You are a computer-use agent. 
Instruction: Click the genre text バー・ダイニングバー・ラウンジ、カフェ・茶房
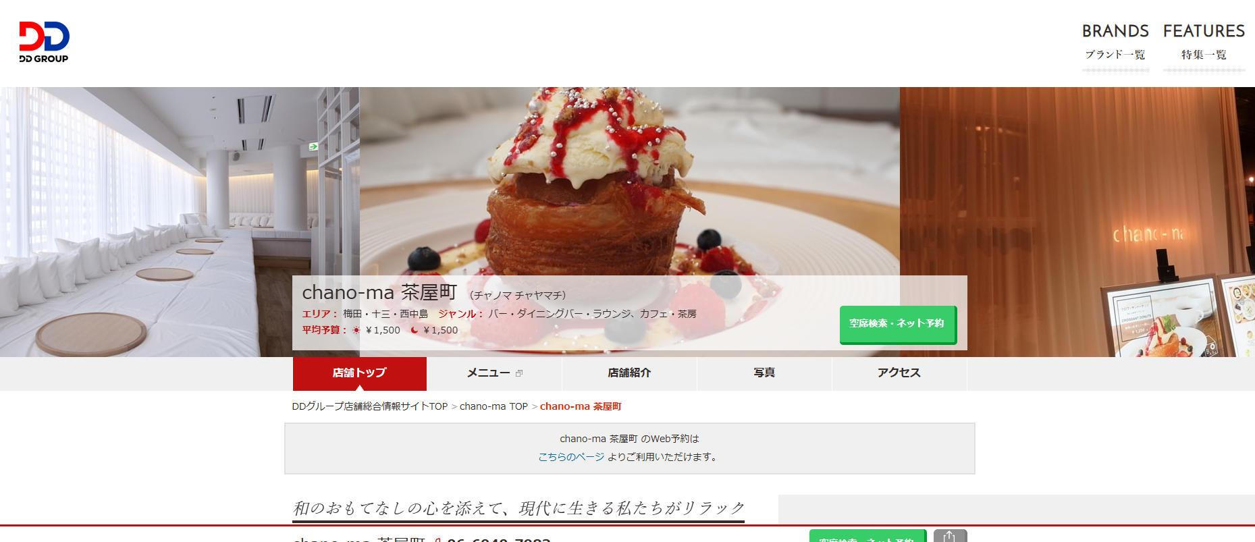(593, 314)
